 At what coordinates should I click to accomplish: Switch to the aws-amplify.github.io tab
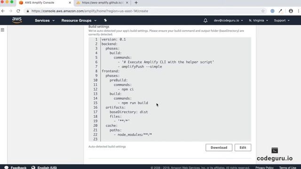(x=103, y=3)
